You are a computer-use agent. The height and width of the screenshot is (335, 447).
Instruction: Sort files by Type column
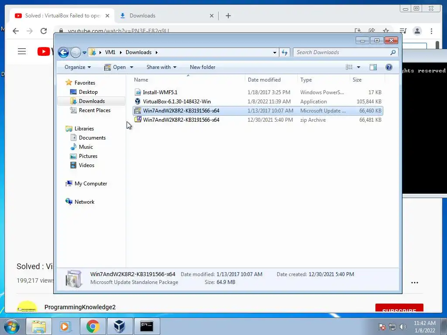point(323,80)
